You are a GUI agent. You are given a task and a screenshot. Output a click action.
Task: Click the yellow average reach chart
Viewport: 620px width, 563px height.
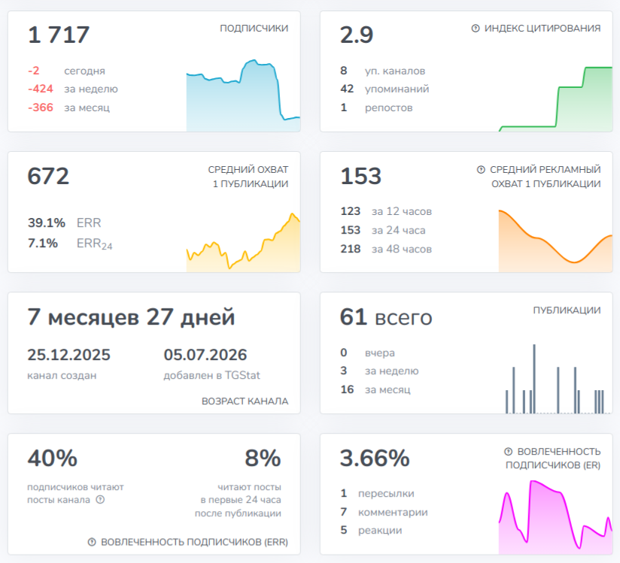(243, 242)
